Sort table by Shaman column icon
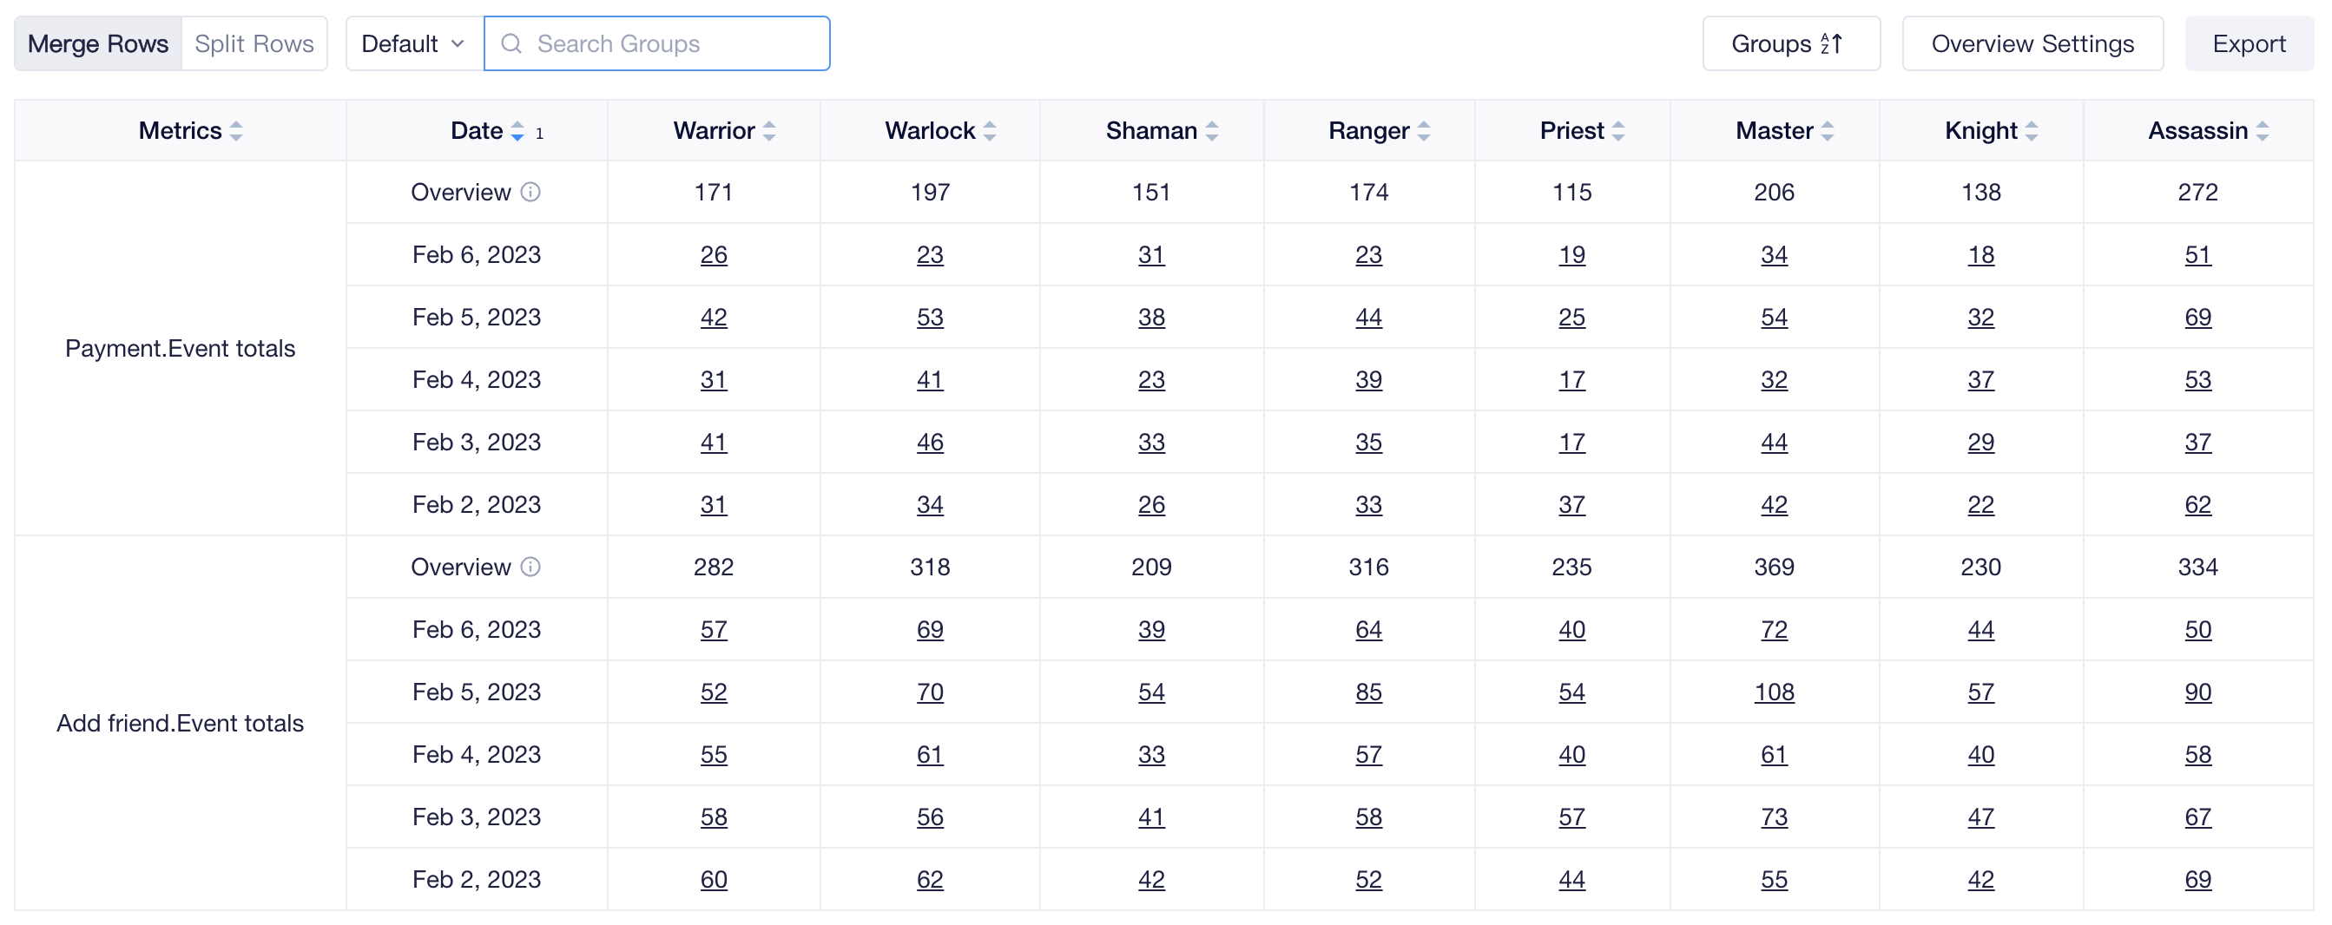Viewport: 2332px width, 925px height. click(x=1211, y=131)
